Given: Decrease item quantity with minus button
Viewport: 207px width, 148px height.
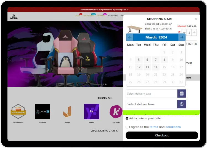Looking at the screenshot, I should (184, 33).
